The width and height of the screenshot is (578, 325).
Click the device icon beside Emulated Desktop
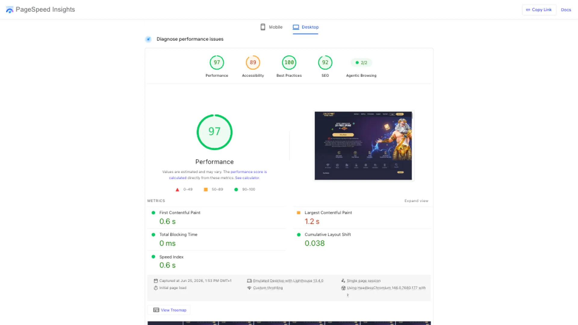coord(249,281)
